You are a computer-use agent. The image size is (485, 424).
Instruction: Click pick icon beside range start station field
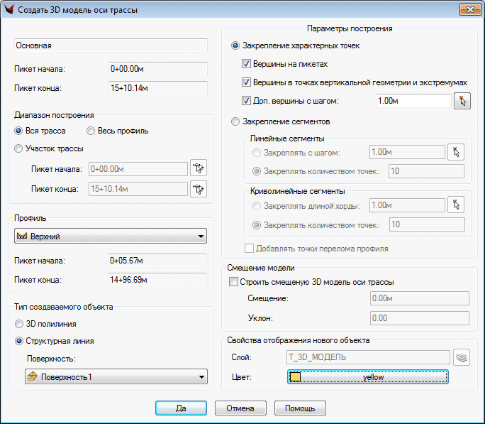tap(198, 169)
